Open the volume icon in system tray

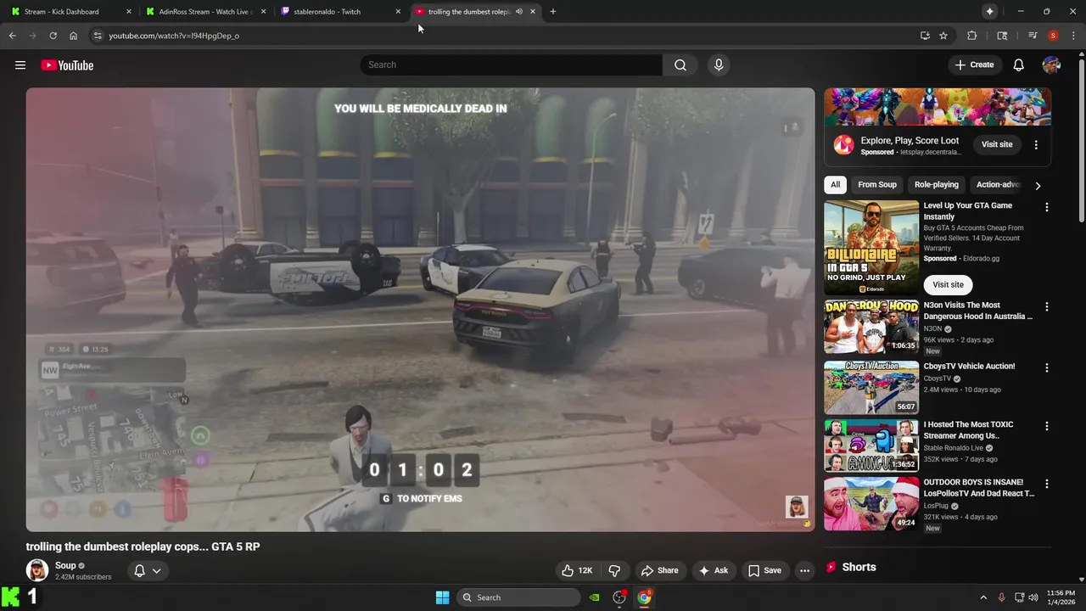[1033, 597]
